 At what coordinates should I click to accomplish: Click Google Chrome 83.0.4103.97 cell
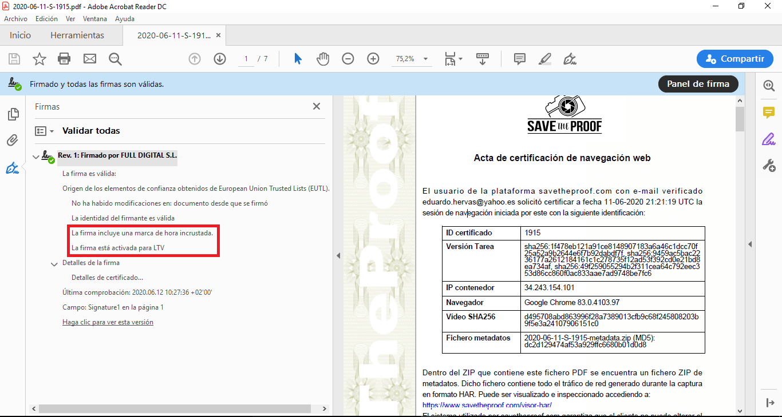[572, 303]
